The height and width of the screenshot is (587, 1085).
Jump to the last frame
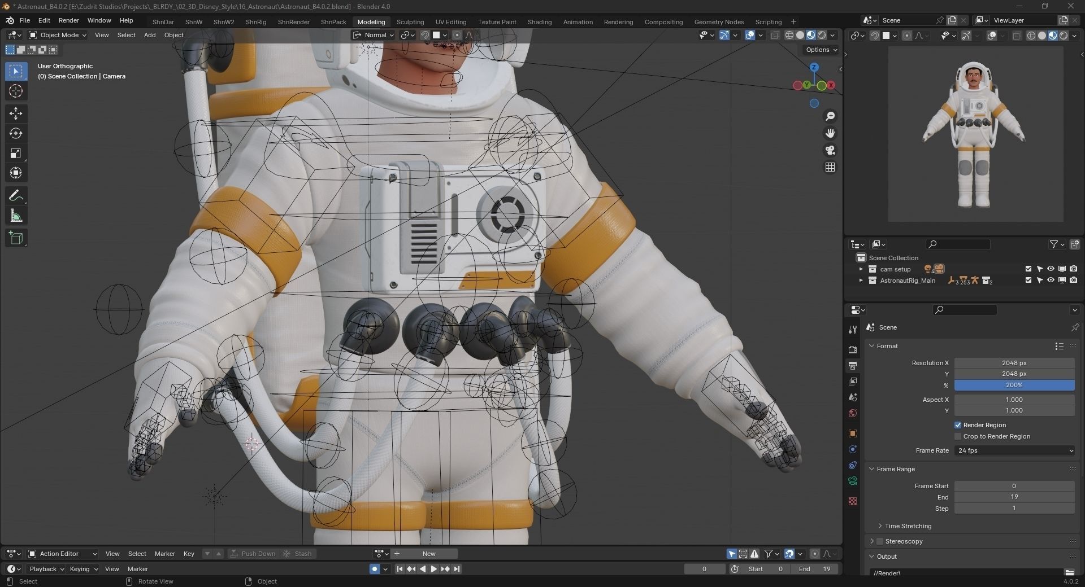tap(457, 569)
